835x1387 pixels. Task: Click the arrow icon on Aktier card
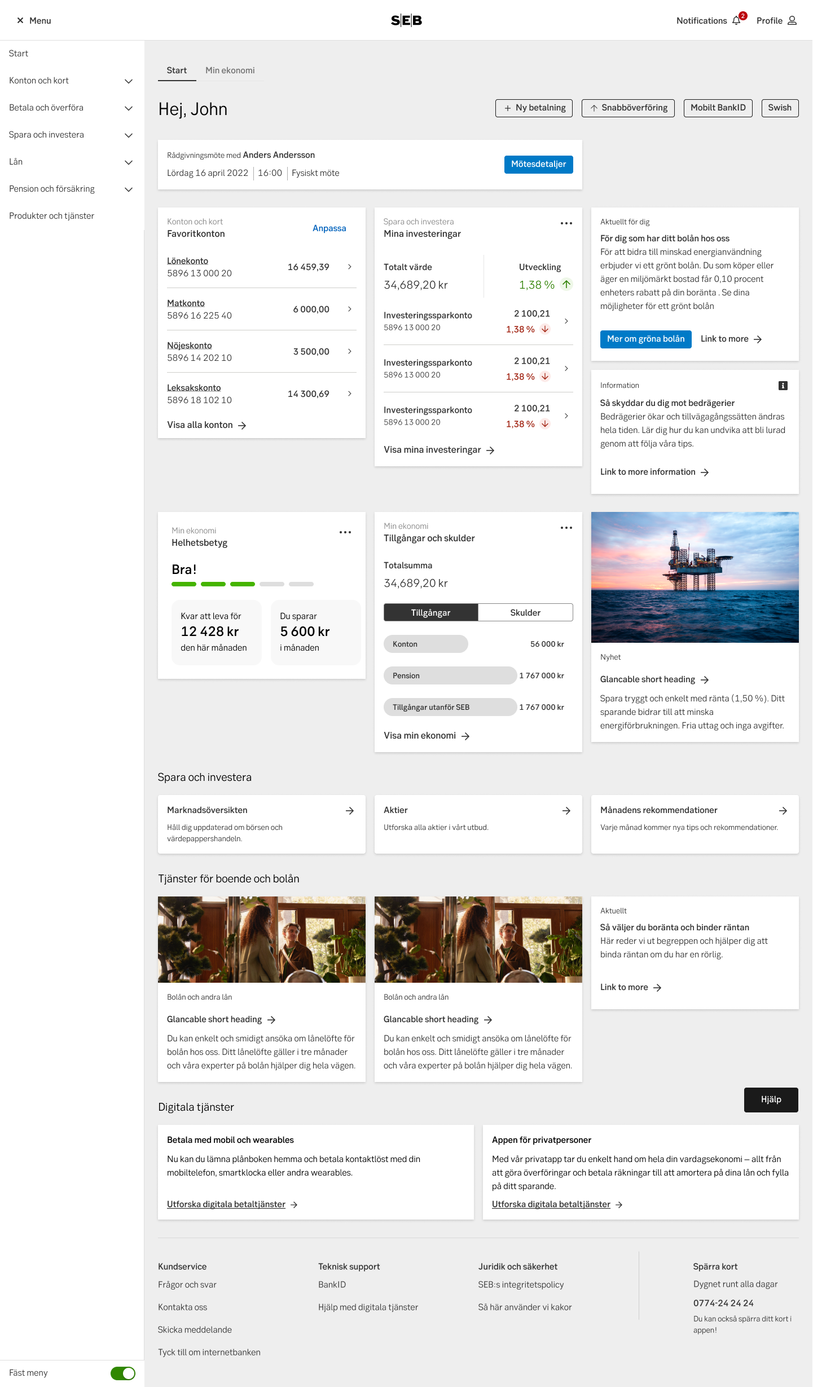566,811
